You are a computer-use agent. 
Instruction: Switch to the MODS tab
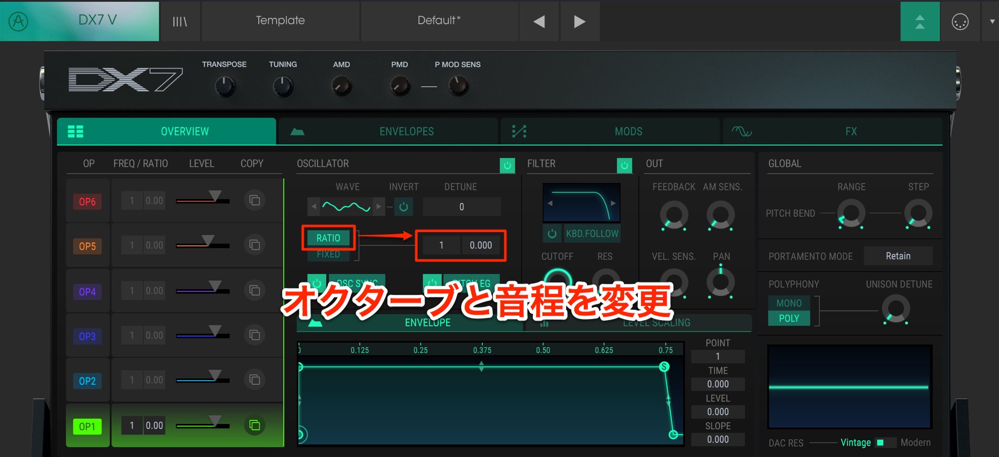[610, 131]
